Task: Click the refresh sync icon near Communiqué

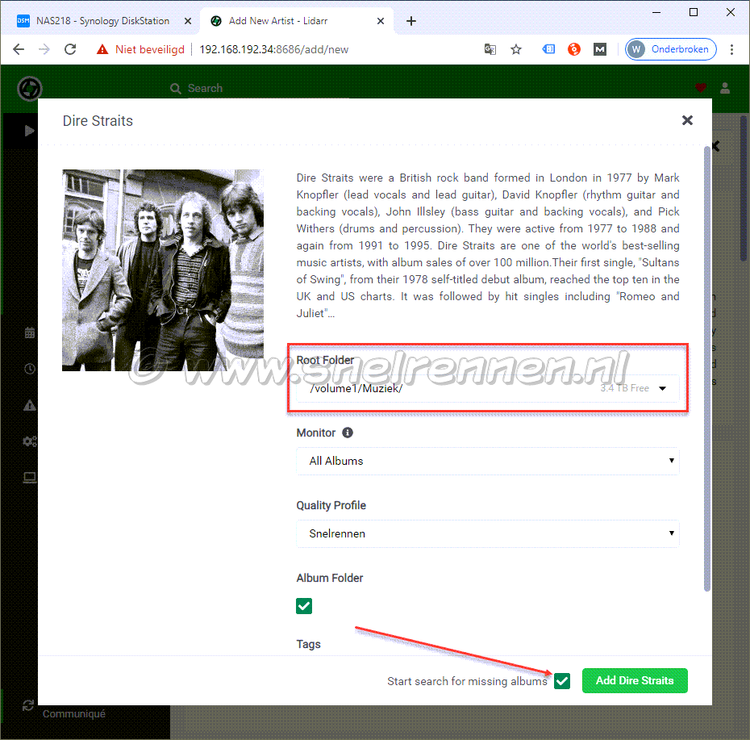Action: 28,705
